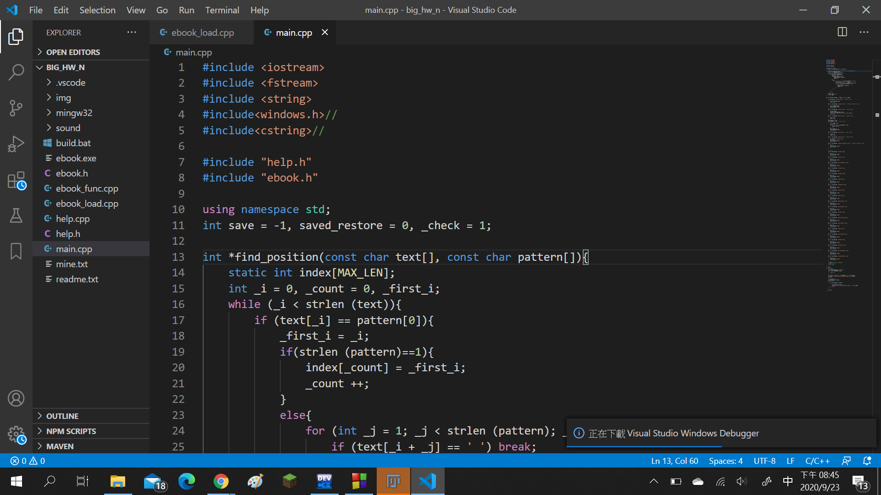Image resolution: width=881 pixels, height=495 pixels.
Task: Toggle the Explorer view icon
Action: (16, 37)
